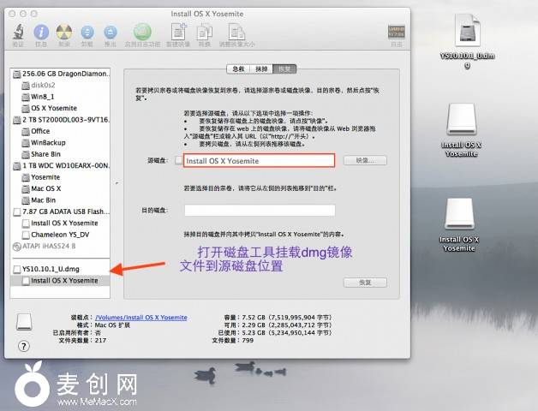Switch to the Erase (抹掉) tab
This screenshot has width=538, height=411.
261,68
